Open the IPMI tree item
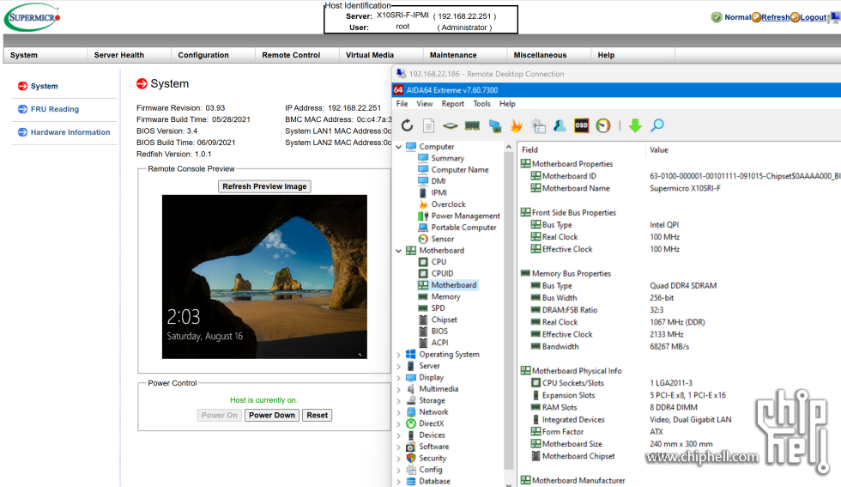 pos(439,192)
